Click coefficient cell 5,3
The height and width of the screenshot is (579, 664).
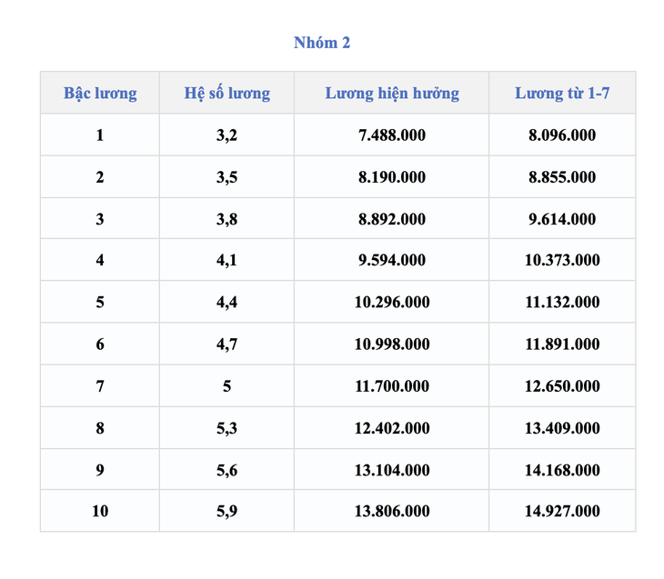[226, 427]
